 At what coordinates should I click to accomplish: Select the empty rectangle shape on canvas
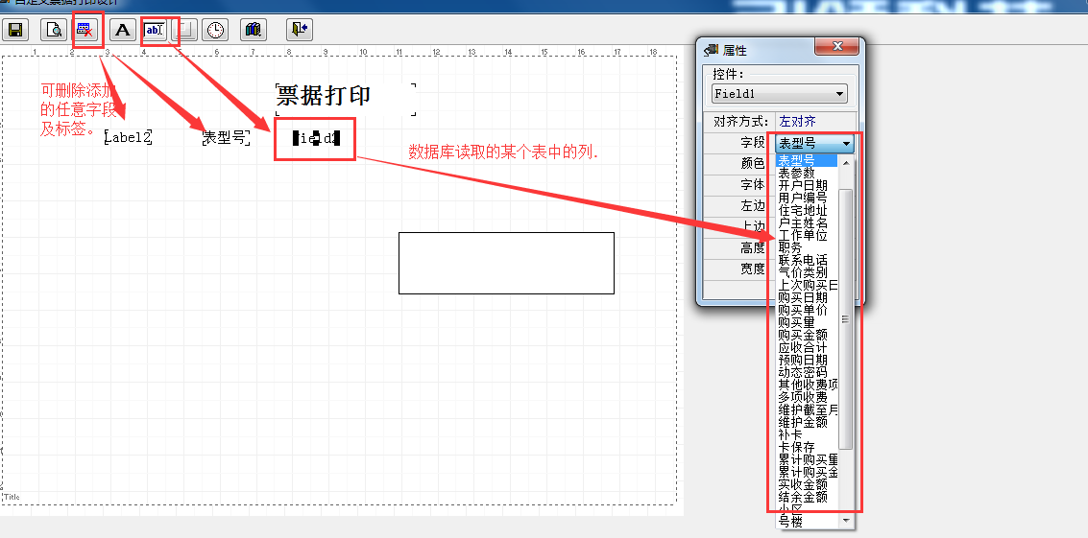tap(506, 263)
